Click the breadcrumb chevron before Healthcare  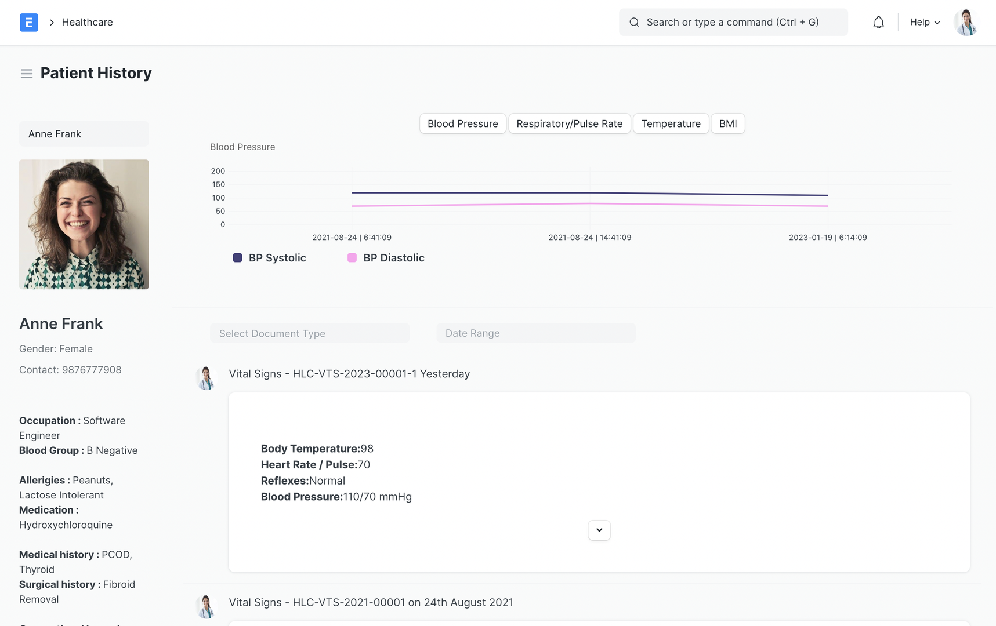(x=52, y=23)
